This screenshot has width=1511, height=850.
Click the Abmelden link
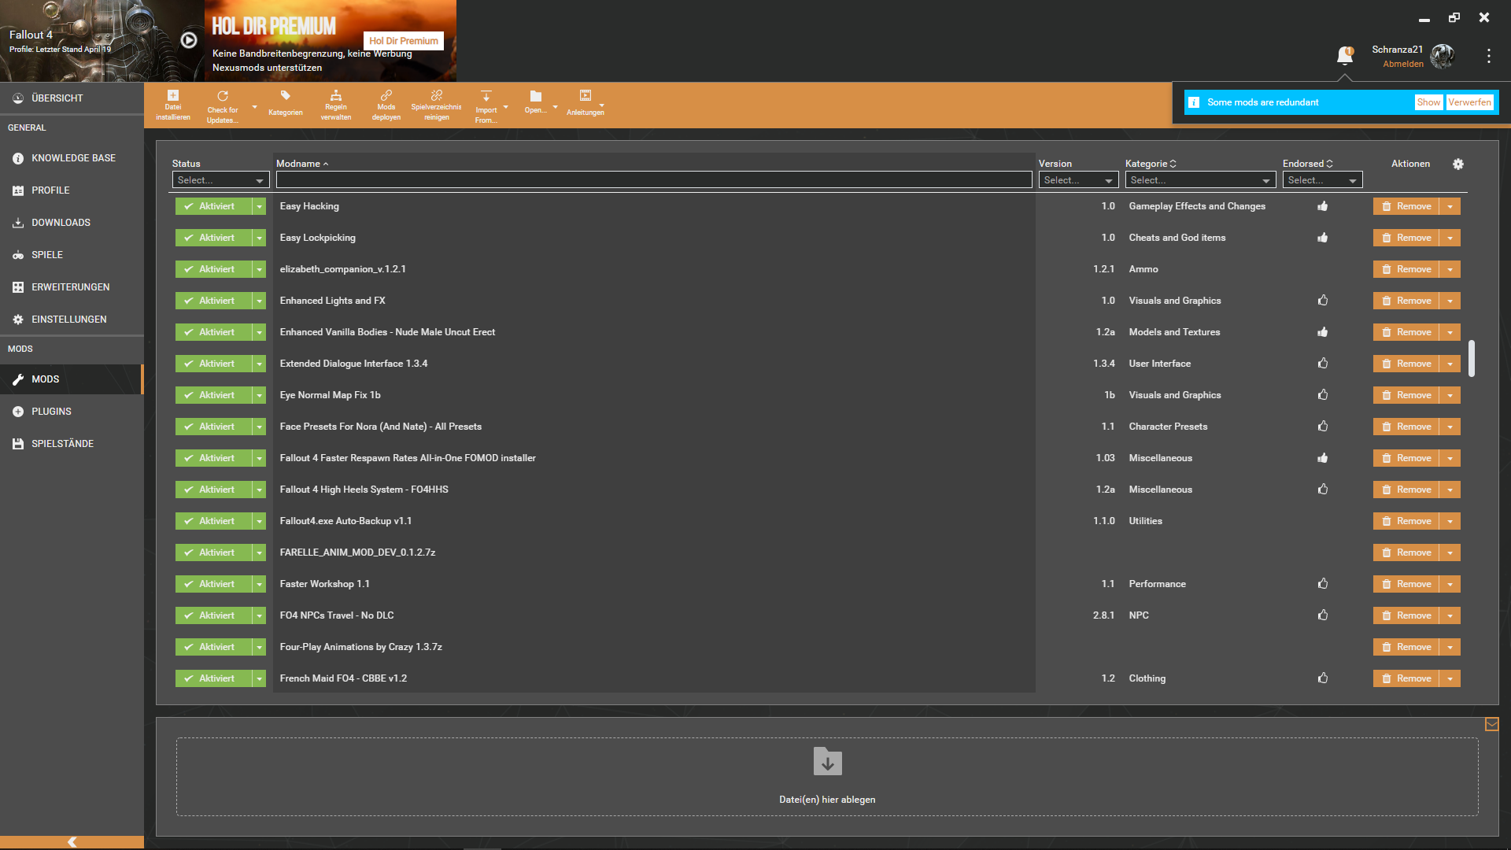[1403, 64]
